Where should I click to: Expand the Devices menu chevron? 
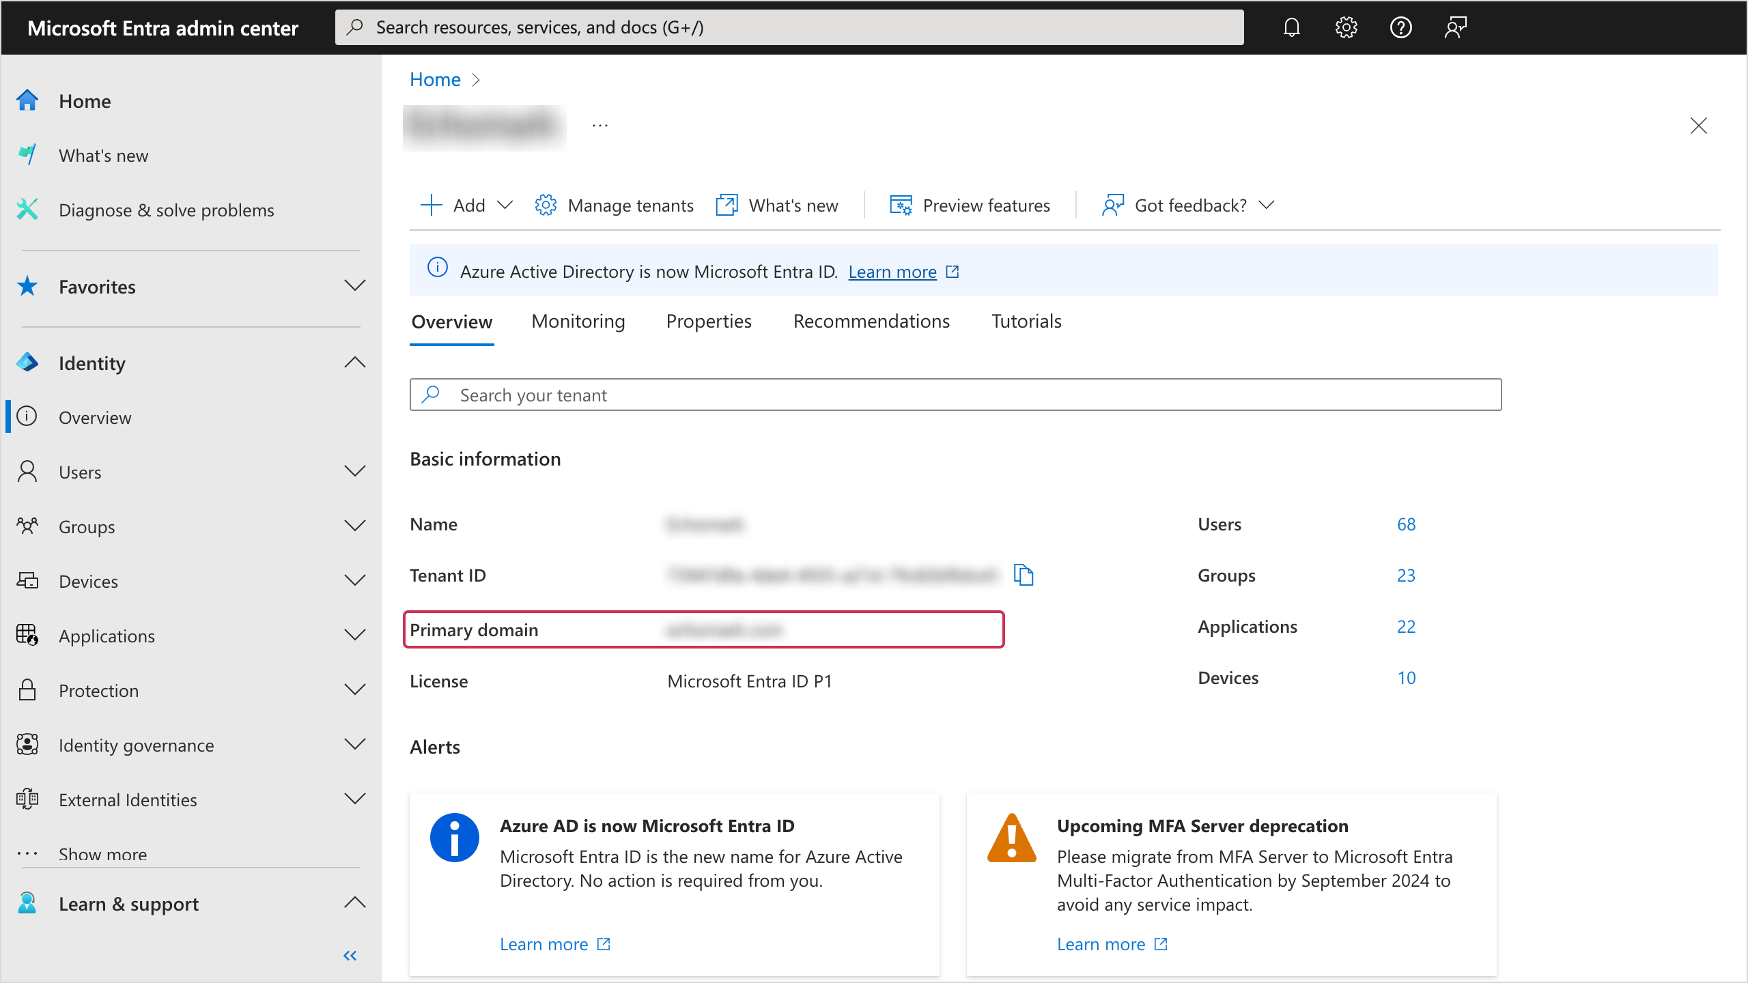(355, 580)
